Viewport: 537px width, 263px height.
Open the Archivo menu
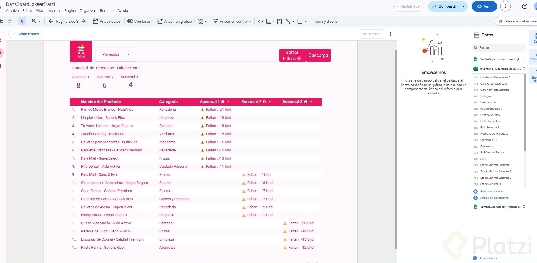[12, 11]
